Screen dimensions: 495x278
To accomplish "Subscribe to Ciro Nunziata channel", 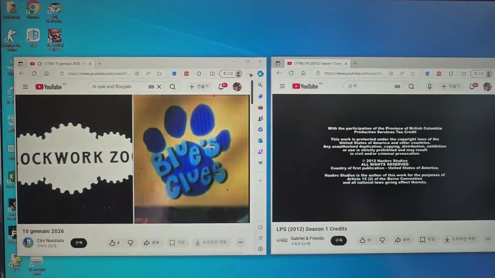I will pos(79,243).
